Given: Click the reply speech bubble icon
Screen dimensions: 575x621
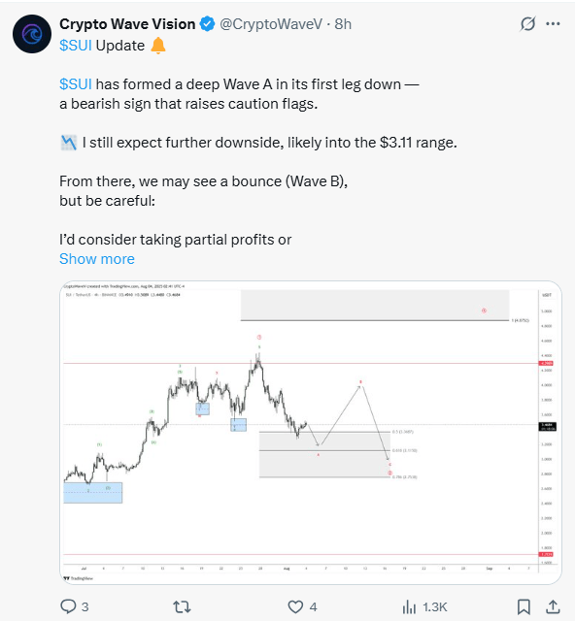Looking at the screenshot, I should tap(68, 606).
